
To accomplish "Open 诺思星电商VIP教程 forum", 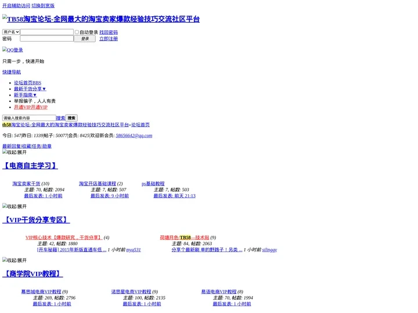I will [x=131, y=292].
